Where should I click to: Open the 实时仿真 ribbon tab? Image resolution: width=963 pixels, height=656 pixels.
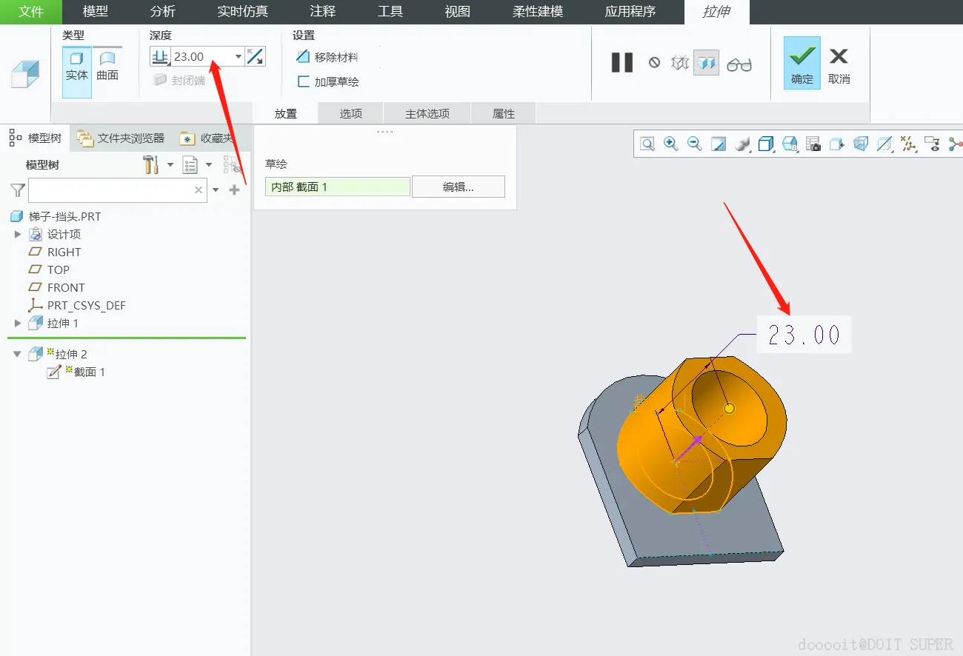[243, 12]
